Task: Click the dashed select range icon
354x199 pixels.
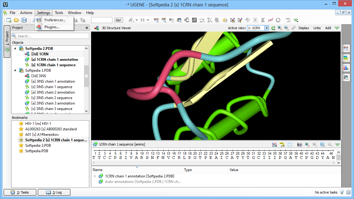Action: click(290, 145)
